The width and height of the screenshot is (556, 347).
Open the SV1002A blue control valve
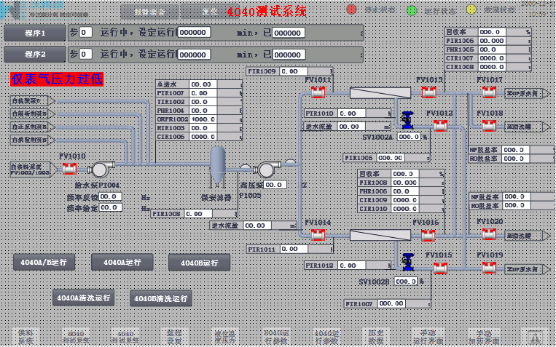coord(407,119)
